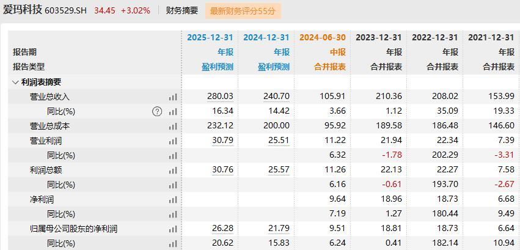Click chart icon for 营业总成本 row
Viewport: 520px width, 250px height.
click(x=173, y=126)
